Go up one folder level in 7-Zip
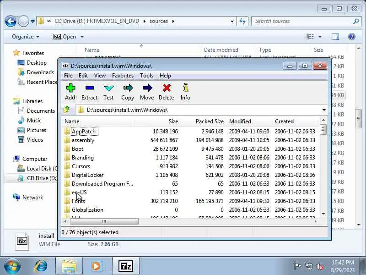 67,110
